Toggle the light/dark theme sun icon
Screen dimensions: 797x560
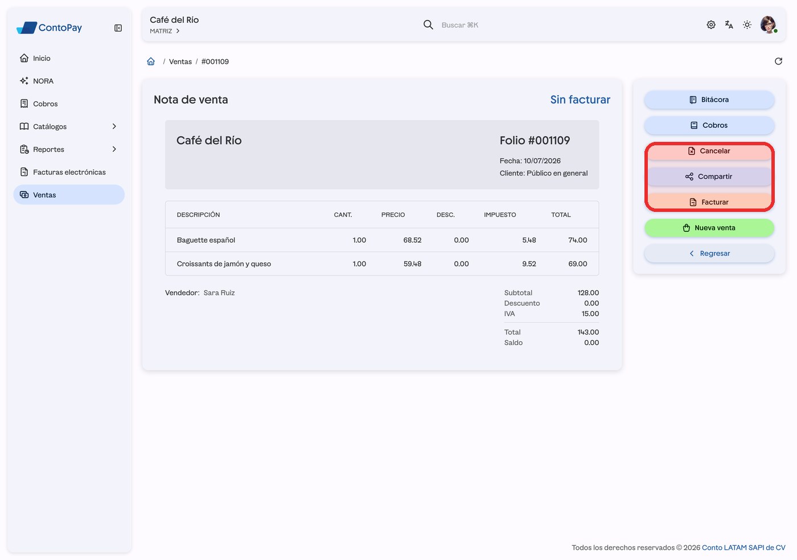(x=747, y=25)
